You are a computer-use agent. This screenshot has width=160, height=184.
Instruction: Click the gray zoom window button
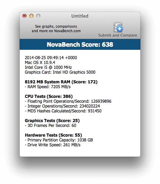(x=38, y=16)
